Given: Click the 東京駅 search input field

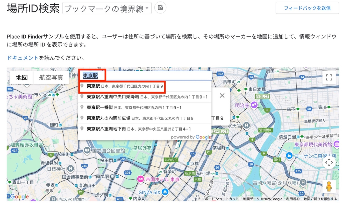Looking at the screenshot, I should tap(146, 76).
